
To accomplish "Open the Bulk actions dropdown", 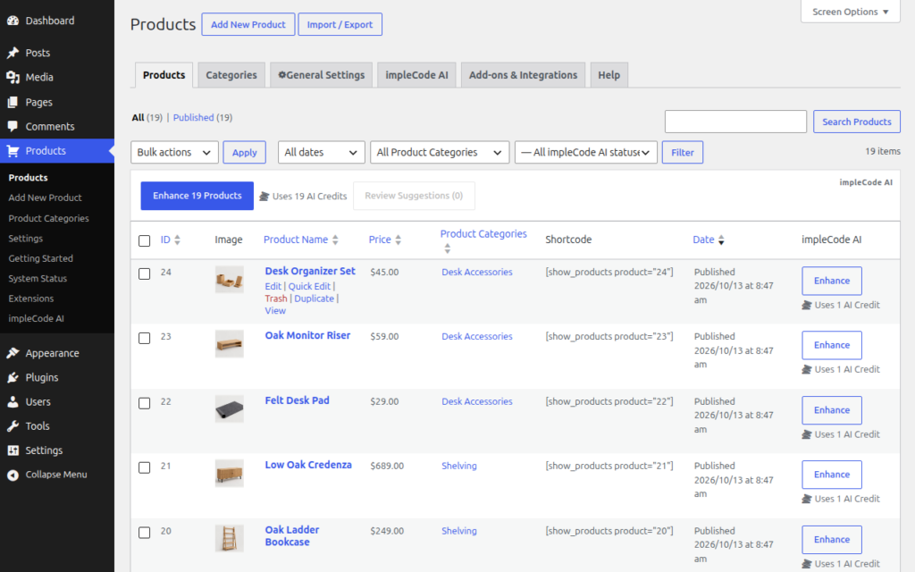I will coord(174,152).
